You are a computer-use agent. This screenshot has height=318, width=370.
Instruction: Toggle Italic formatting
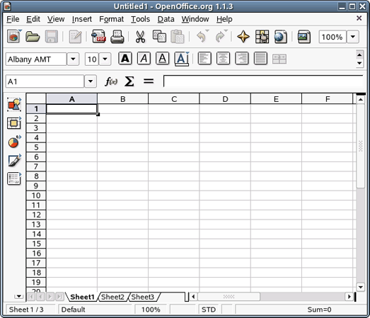(144, 58)
